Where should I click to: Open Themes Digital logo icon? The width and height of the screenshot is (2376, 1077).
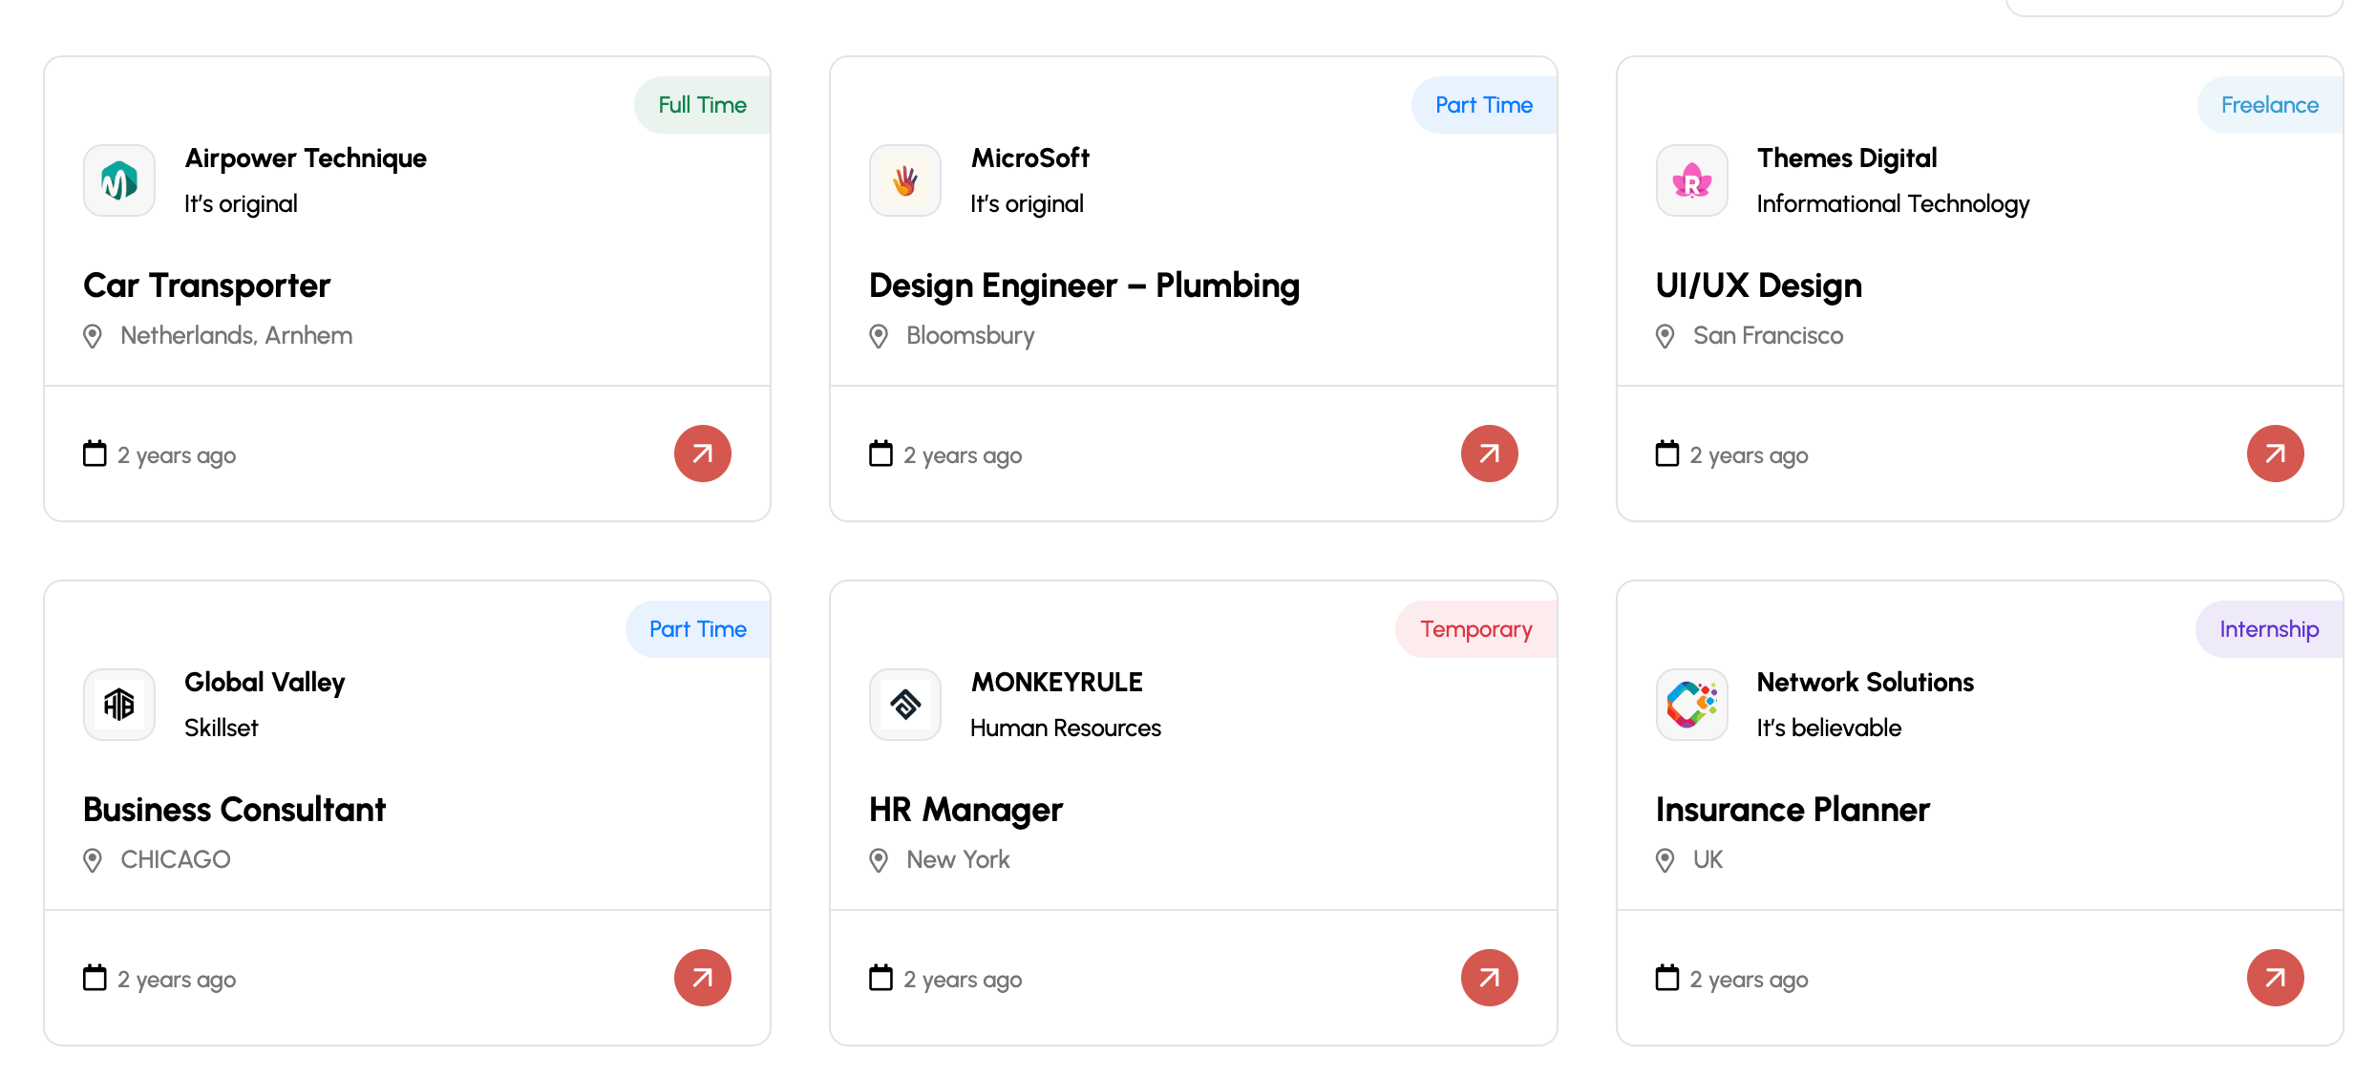pos(1691,180)
